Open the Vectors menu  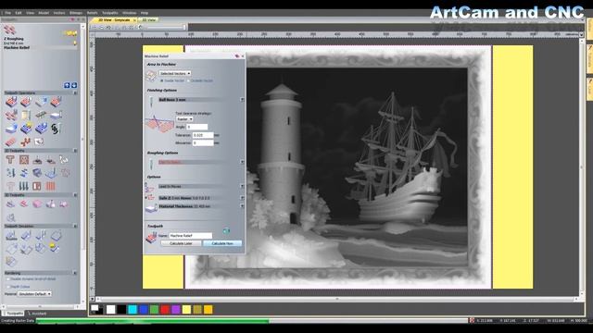pos(59,13)
